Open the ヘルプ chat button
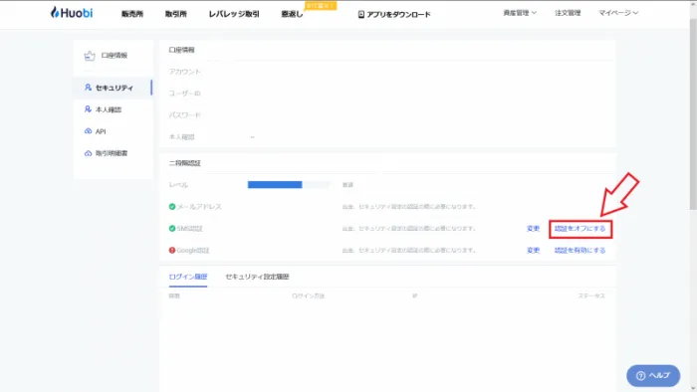The height and width of the screenshot is (392, 697). click(x=653, y=375)
